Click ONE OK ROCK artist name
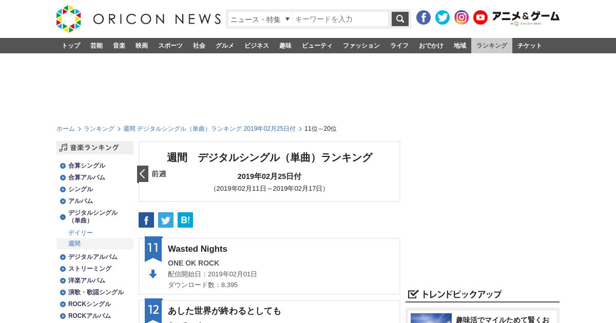The width and height of the screenshot is (616, 323). [194, 263]
